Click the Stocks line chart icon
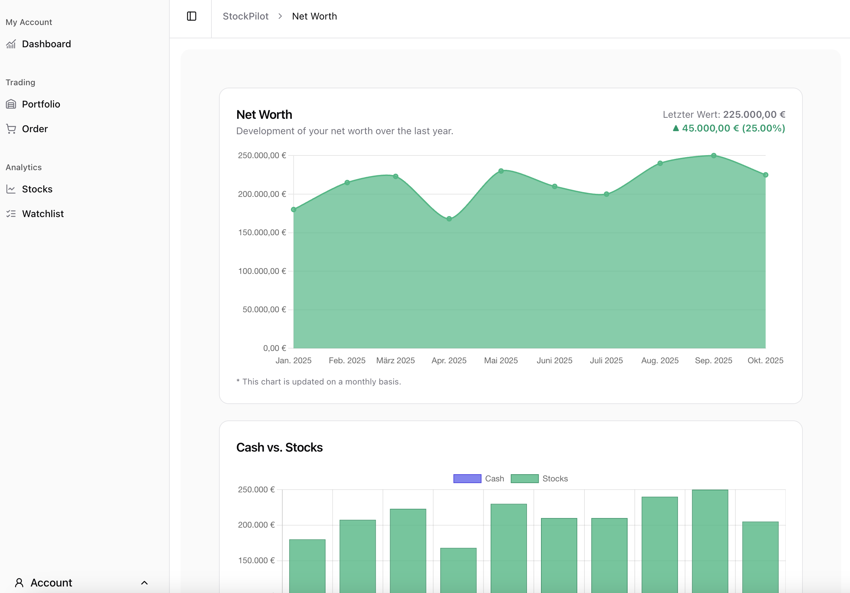 (x=11, y=189)
